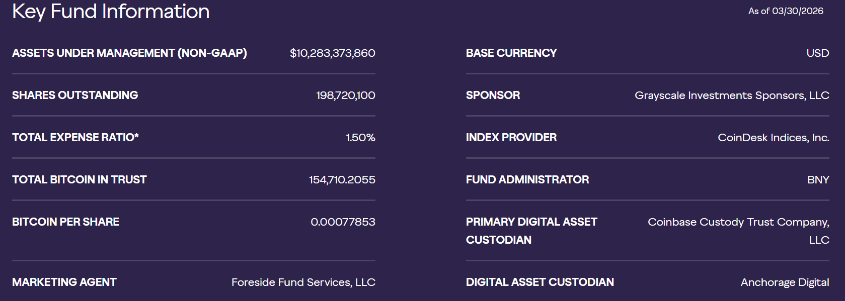Click the Key Fund Information heading
Screen dimensions: 845x301
111,12
